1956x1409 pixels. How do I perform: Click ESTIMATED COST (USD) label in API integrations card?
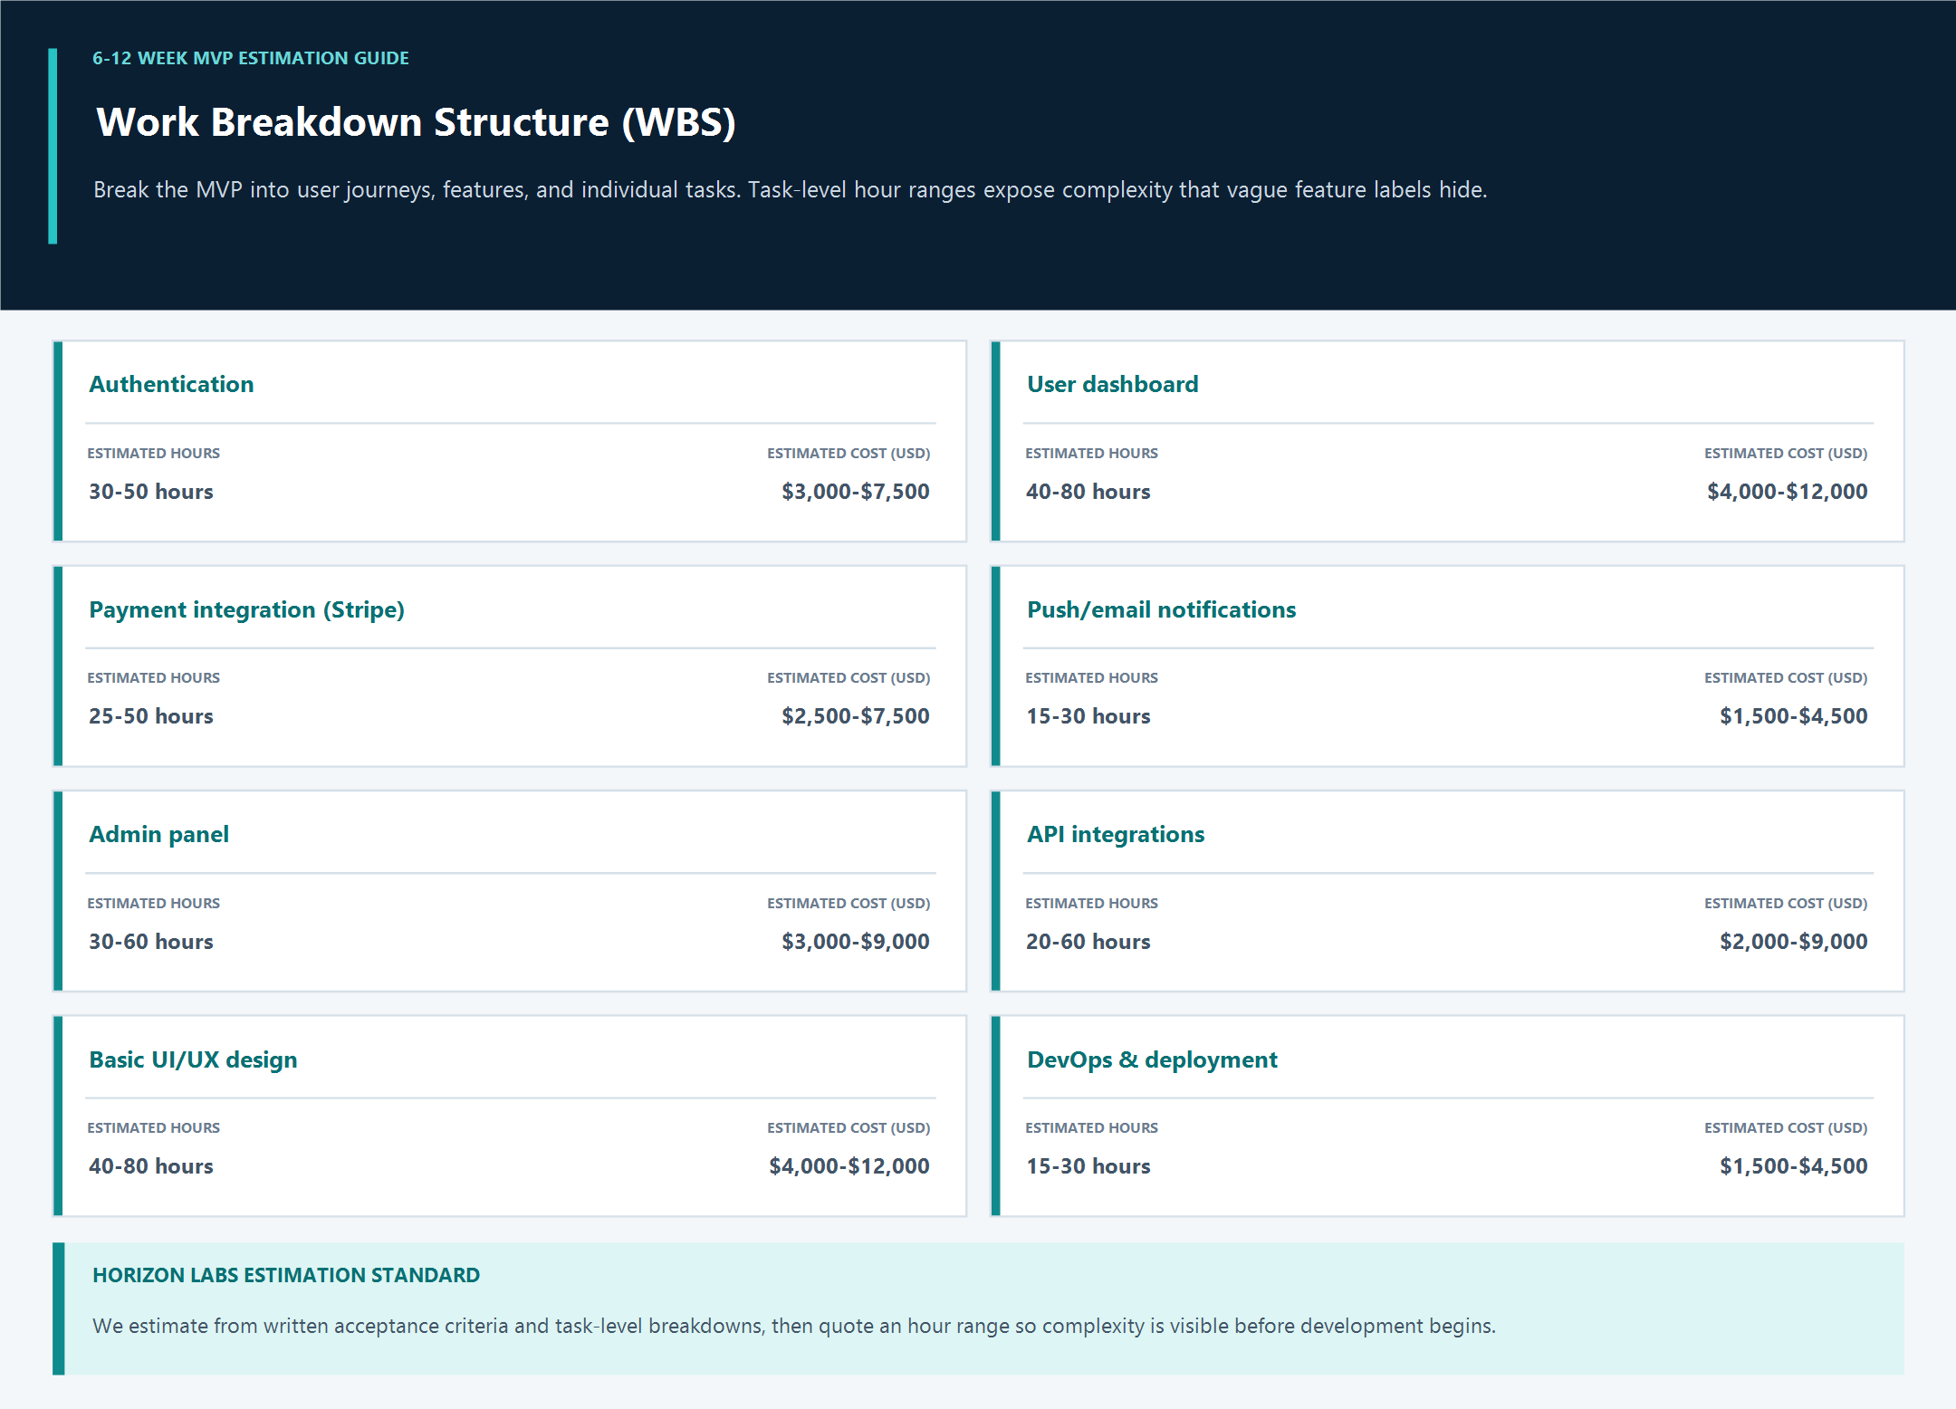tap(1786, 903)
